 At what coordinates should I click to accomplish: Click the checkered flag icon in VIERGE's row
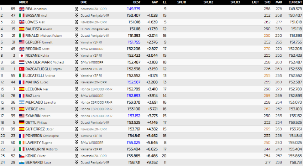click(77, 109)
